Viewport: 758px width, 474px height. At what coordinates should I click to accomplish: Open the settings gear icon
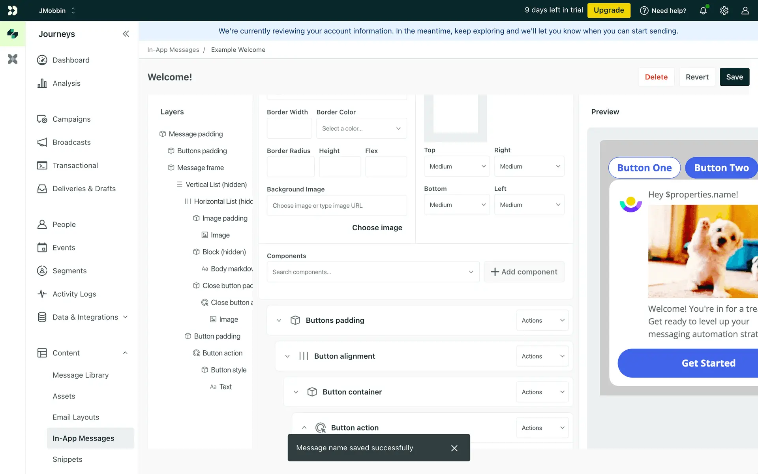(724, 11)
